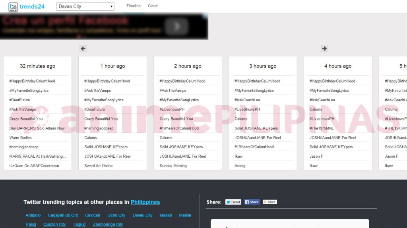Open the Makati trends link
The height and width of the screenshot is (228, 407).
click(166, 215)
